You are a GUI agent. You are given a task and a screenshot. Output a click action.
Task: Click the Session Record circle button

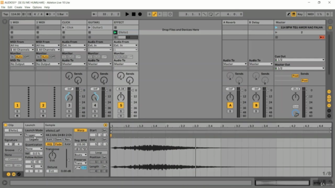(x=170, y=14)
